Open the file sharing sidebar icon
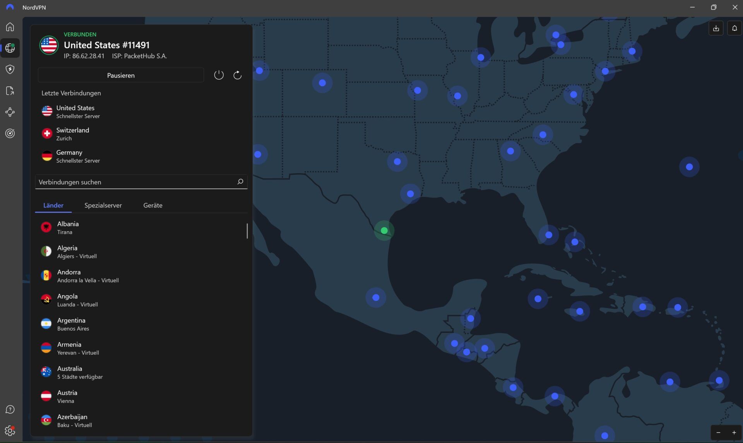 [10, 91]
